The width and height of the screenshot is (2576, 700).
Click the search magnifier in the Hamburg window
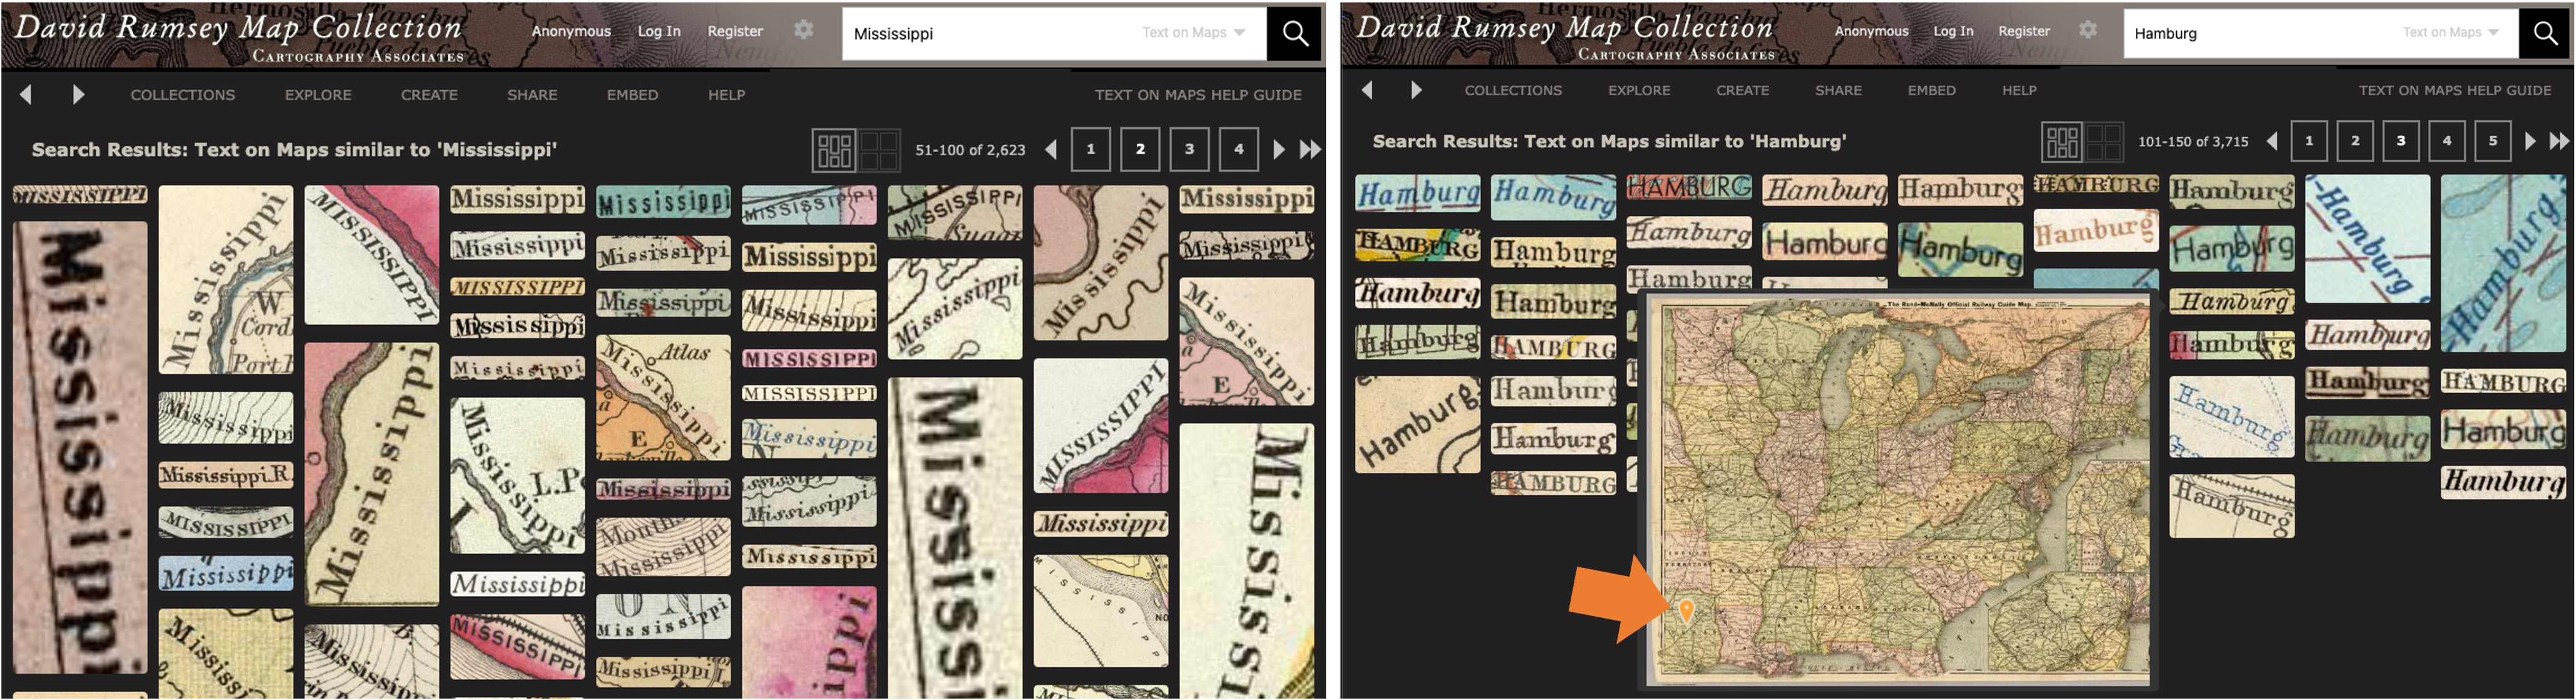click(2545, 33)
